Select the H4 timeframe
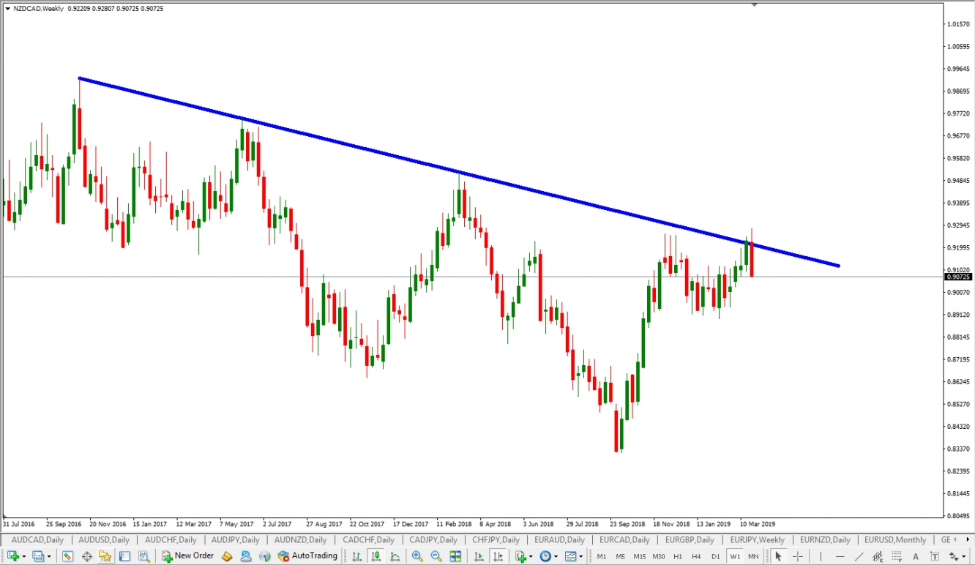The height and width of the screenshot is (565, 975). pos(696,556)
